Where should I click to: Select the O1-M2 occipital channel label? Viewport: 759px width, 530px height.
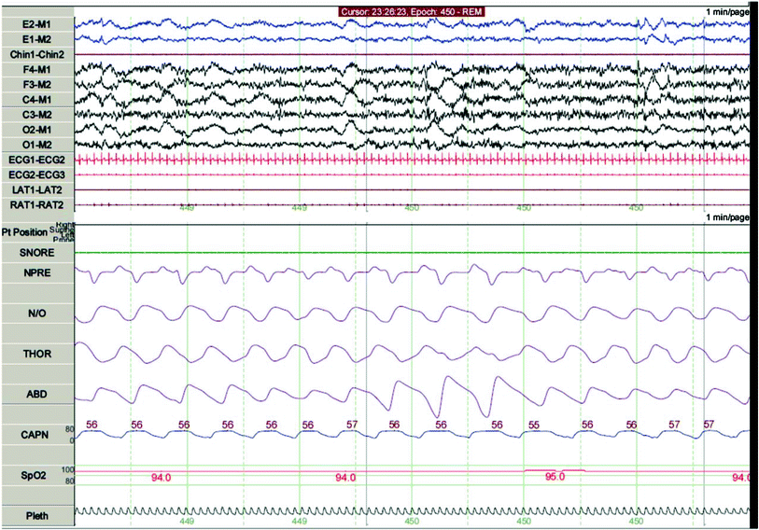coord(36,145)
